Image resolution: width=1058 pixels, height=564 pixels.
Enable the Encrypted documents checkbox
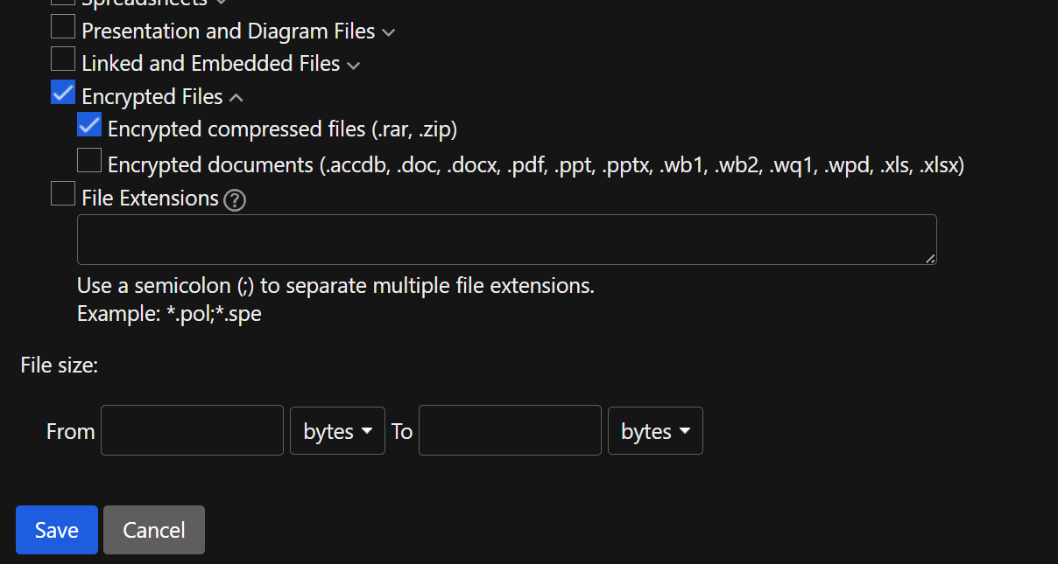coord(89,160)
